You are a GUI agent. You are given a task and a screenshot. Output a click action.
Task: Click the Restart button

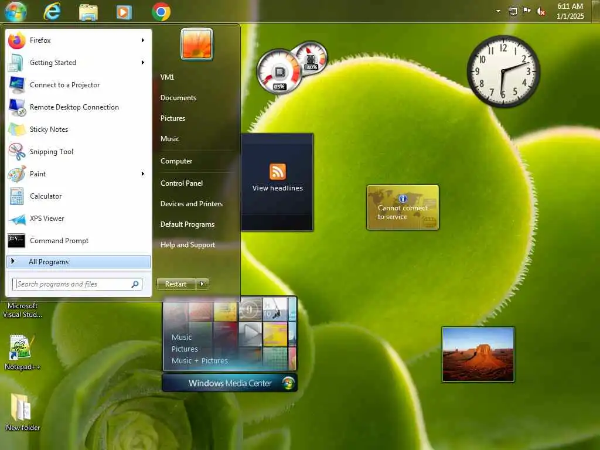(x=176, y=284)
